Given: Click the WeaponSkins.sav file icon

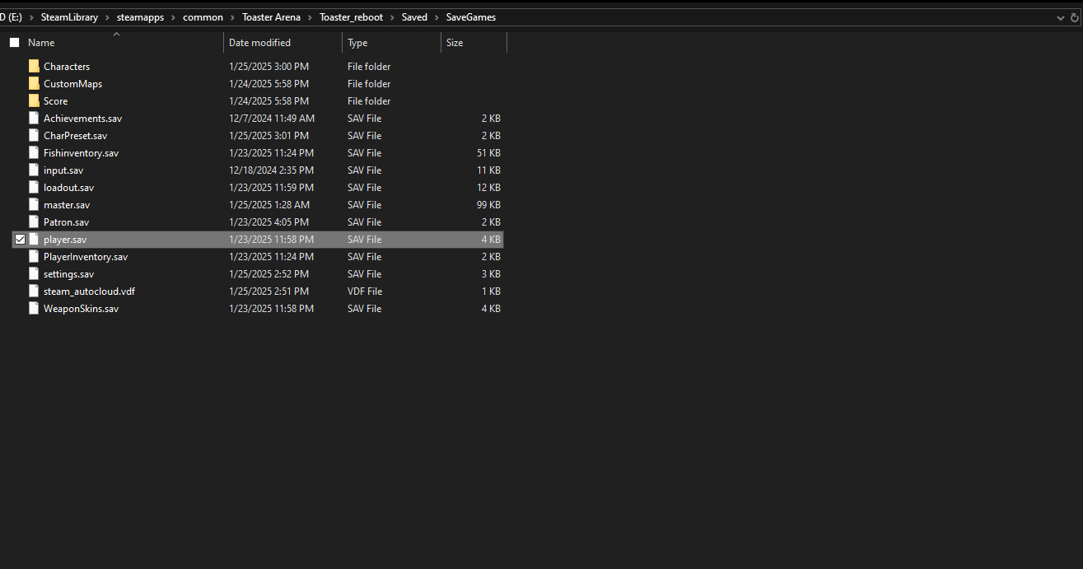Looking at the screenshot, I should (34, 308).
